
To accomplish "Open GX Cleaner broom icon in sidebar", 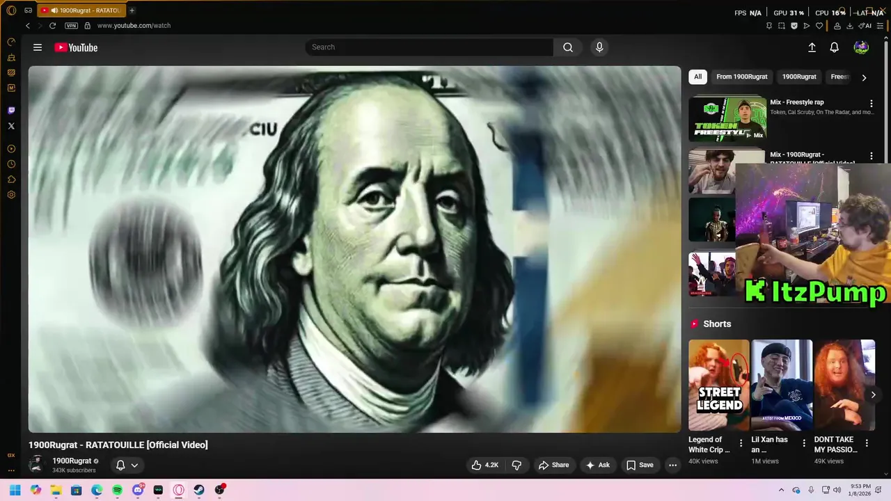I will pos(11,57).
